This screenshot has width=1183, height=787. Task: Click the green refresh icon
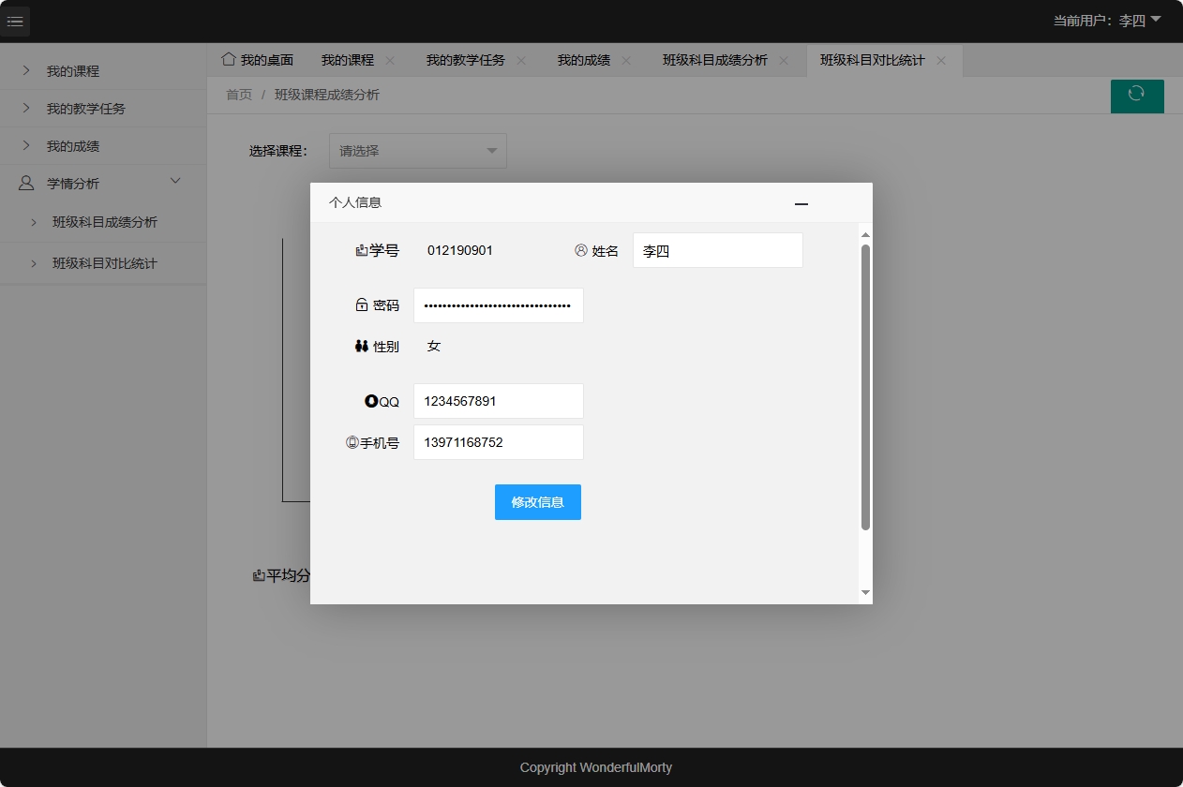click(x=1137, y=96)
